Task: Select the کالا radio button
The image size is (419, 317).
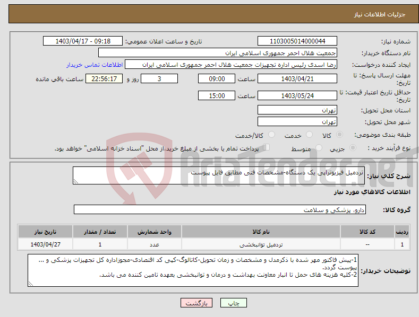Action: (339, 135)
